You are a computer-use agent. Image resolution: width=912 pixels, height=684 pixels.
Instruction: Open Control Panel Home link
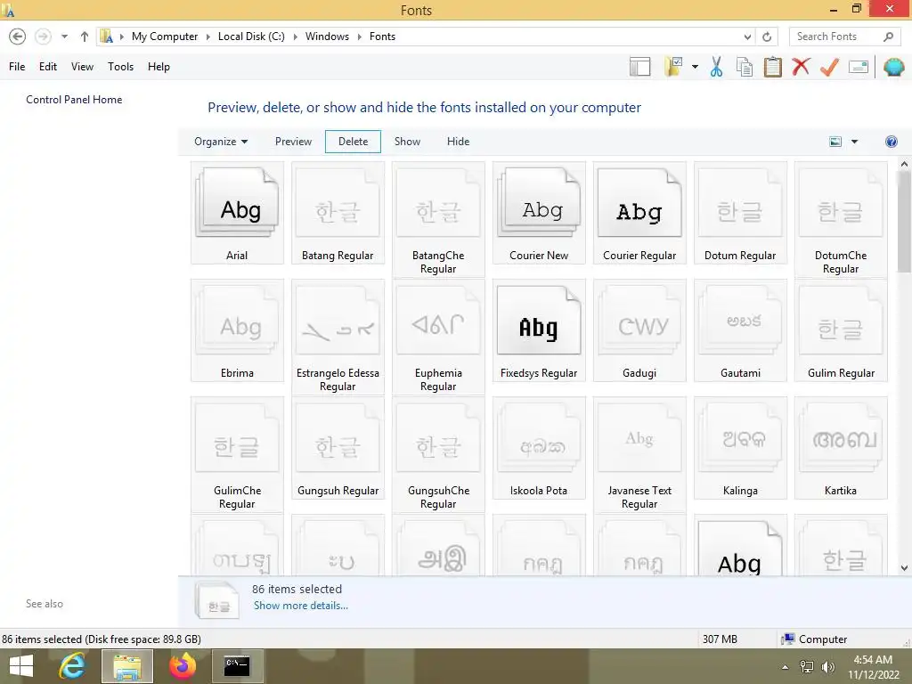pos(74,100)
